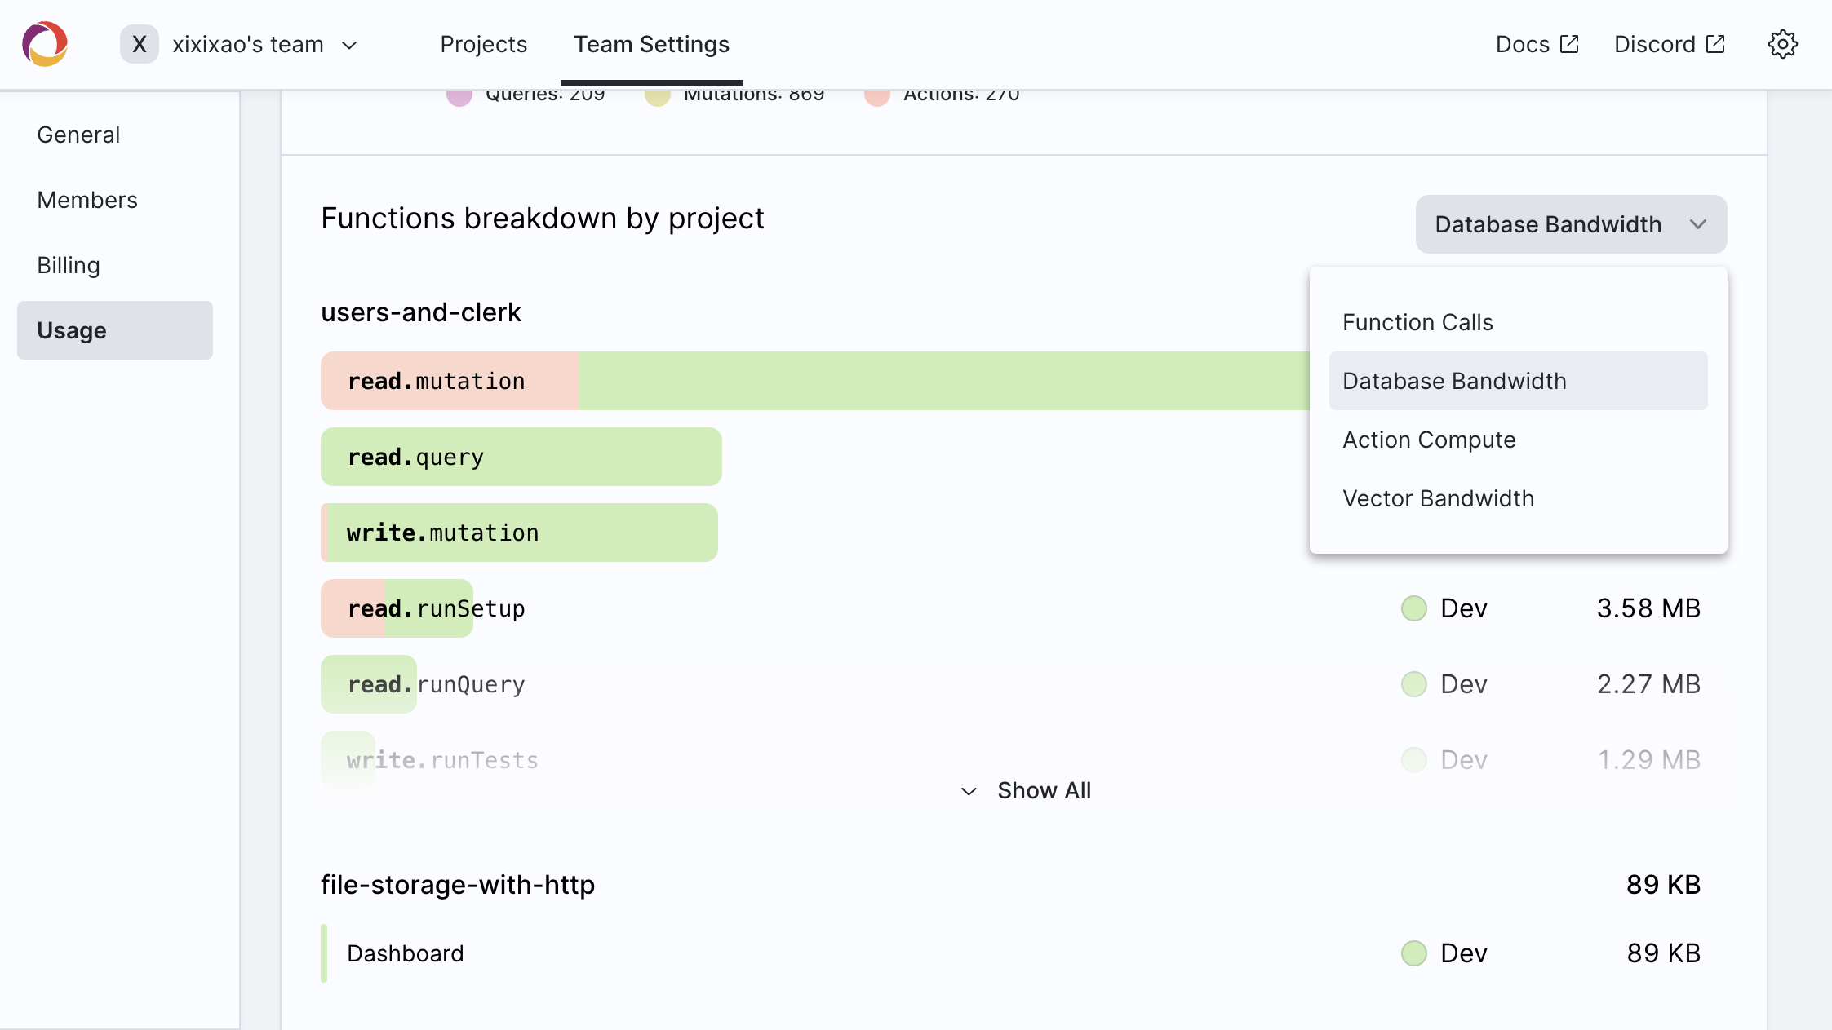This screenshot has height=1030, width=1832.
Task: Click green Dev dot beside 89 KB
Action: pyautogui.click(x=1413, y=953)
